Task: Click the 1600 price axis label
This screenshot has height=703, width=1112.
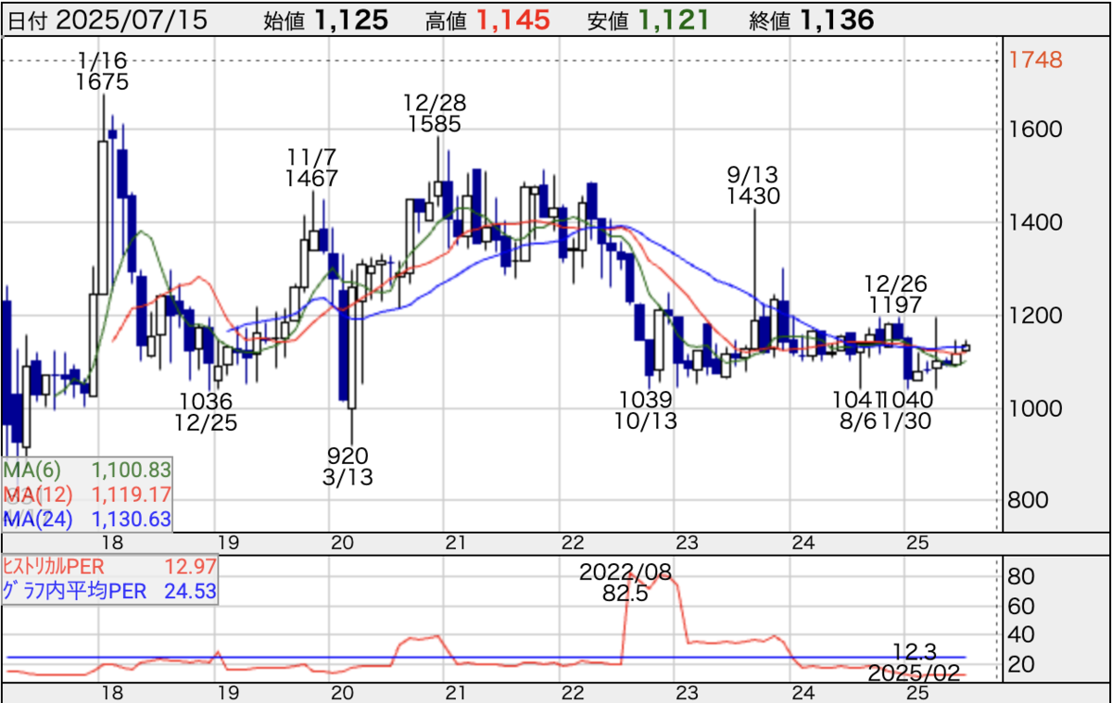Action: [1035, 130]
